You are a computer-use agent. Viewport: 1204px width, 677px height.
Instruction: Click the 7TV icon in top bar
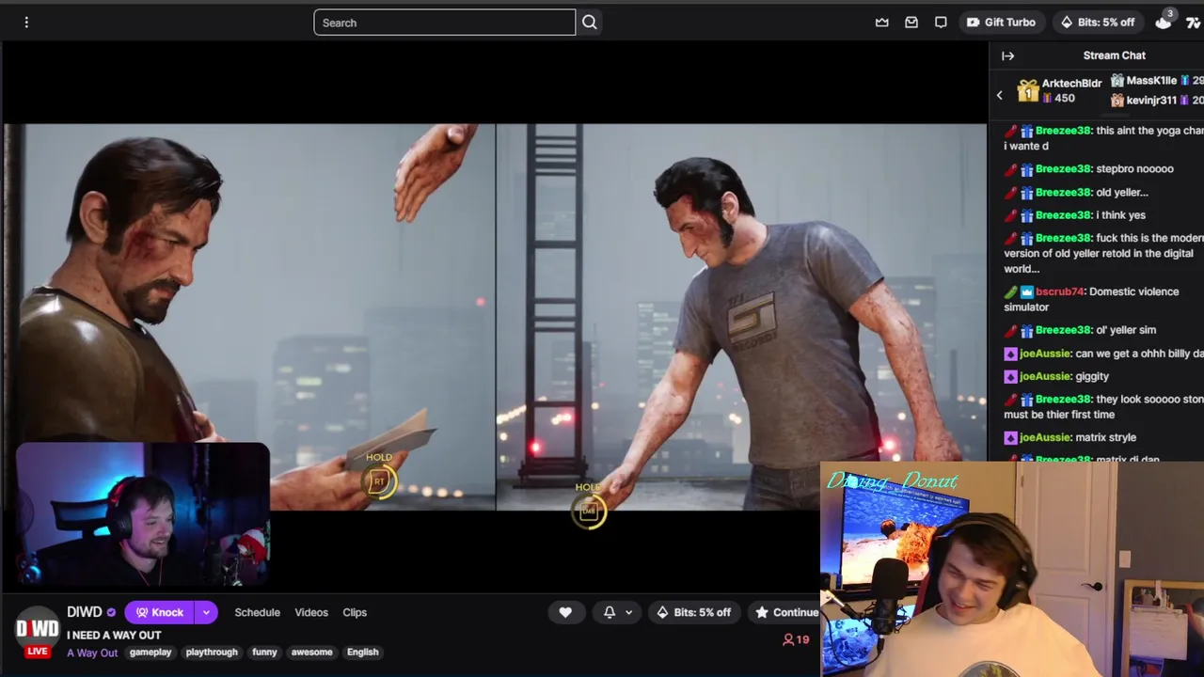pyautogui.click(x=1194, y=22)
